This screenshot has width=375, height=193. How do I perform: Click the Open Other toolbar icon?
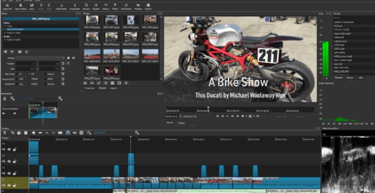tap(21, 5)
